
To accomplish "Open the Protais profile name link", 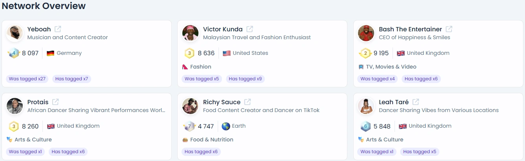I will (38, 102).
